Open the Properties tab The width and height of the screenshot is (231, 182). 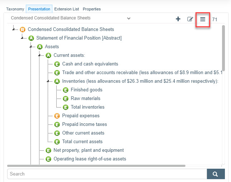[91, 9]
